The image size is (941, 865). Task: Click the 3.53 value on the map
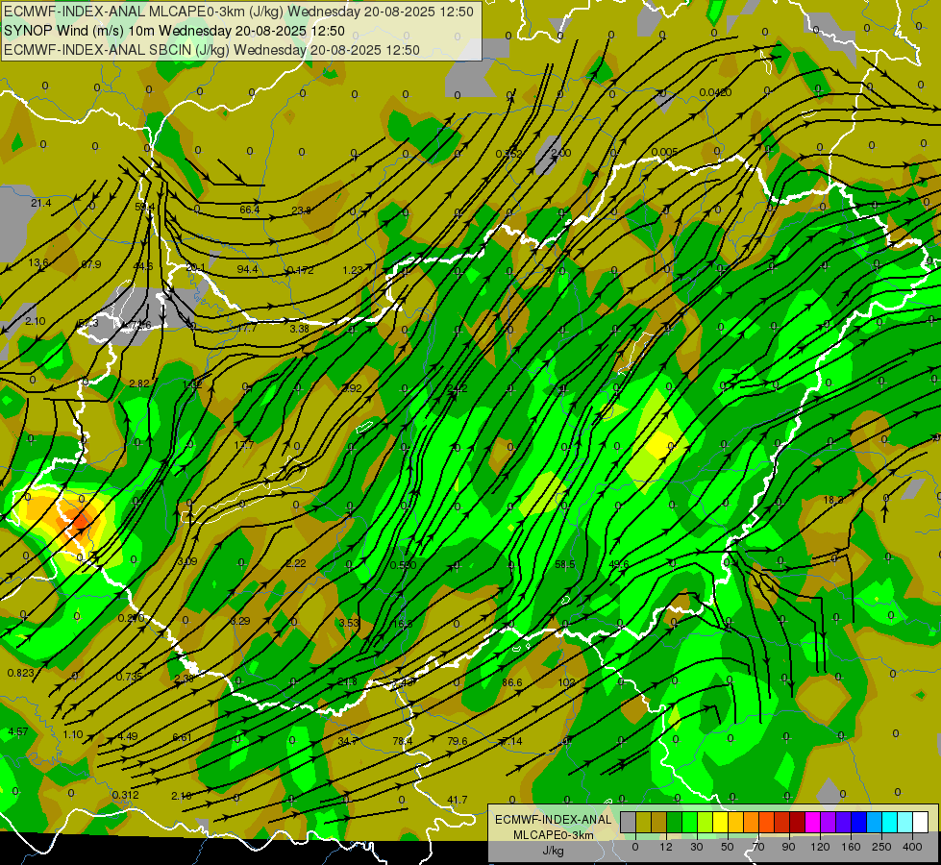pos(349,623)
